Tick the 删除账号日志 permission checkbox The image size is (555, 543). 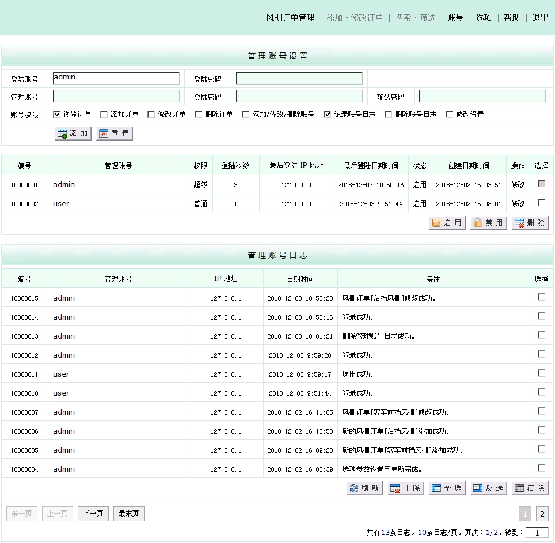pos(388,114)
